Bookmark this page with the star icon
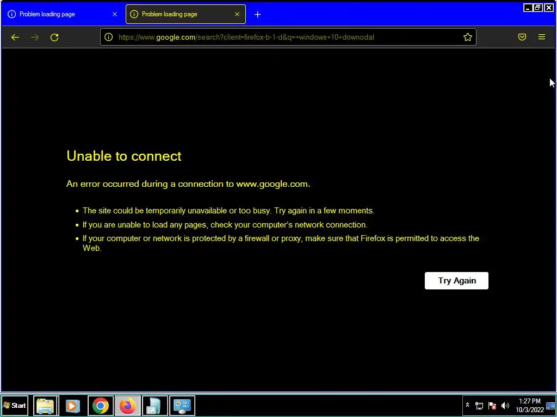The width and height of the screenshot is (557, 417). [x=467, y=37]
